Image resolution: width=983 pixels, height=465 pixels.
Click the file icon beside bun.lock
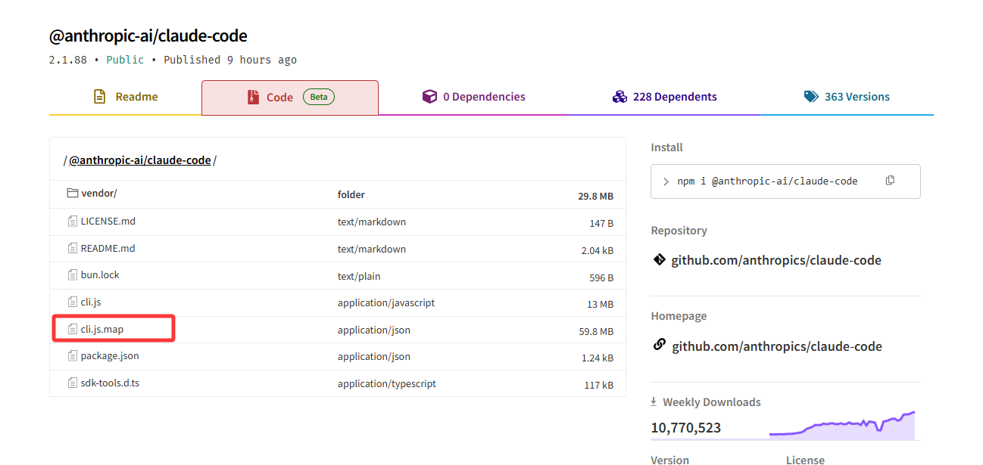[x=73, y=275]
